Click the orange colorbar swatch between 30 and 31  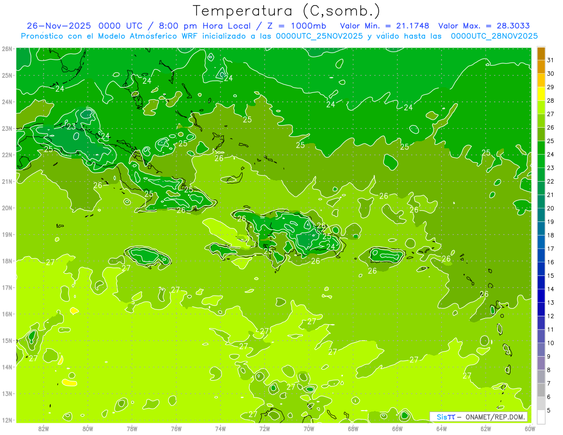(x=541, y=67)
